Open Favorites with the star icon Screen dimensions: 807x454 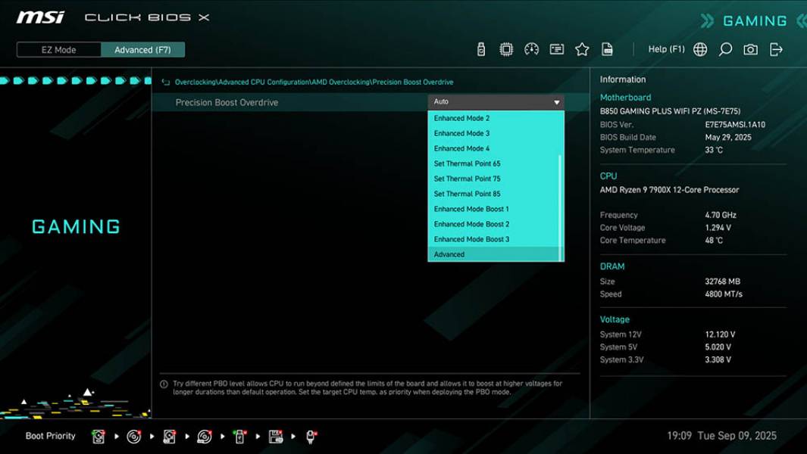pos(583,48)
